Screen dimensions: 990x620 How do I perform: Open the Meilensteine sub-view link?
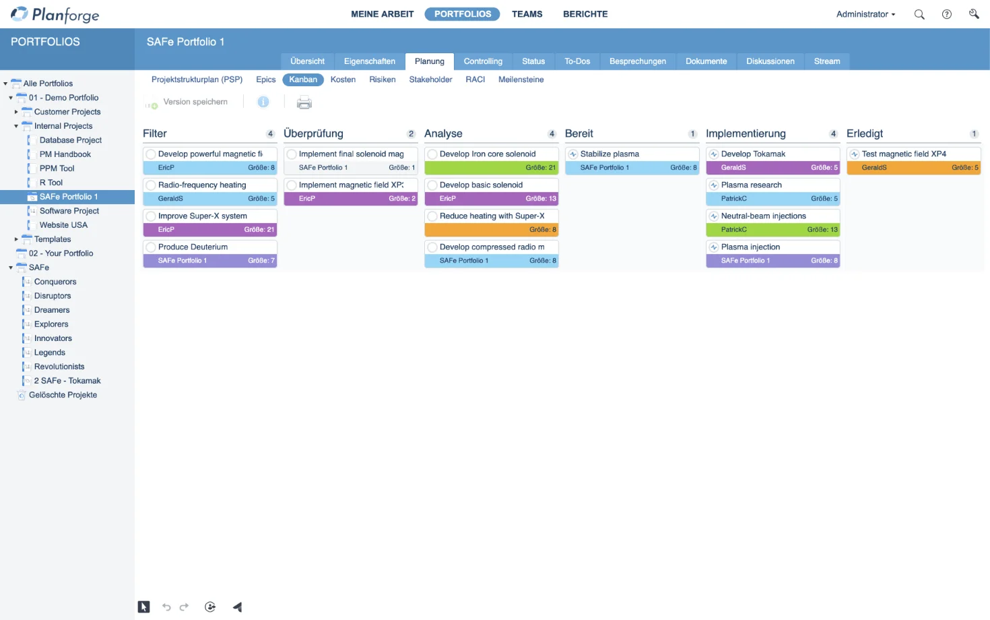coord(521,80)
